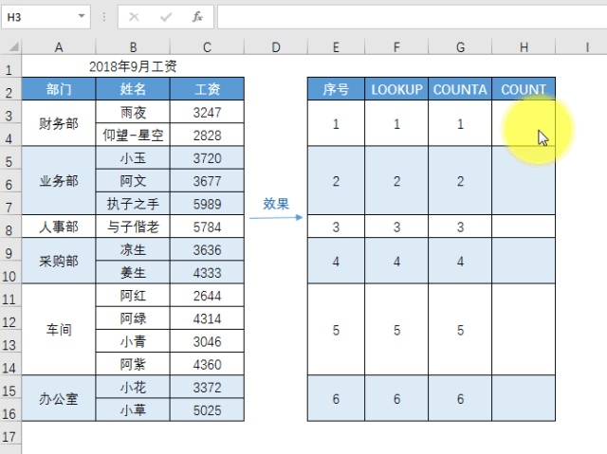
Task: Click salary cell 3247
Action: click(x=207, y=112)
